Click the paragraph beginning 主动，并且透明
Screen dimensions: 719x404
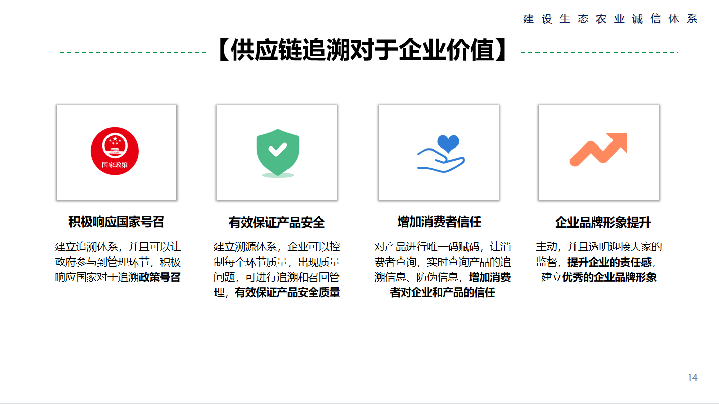point(599,262)
